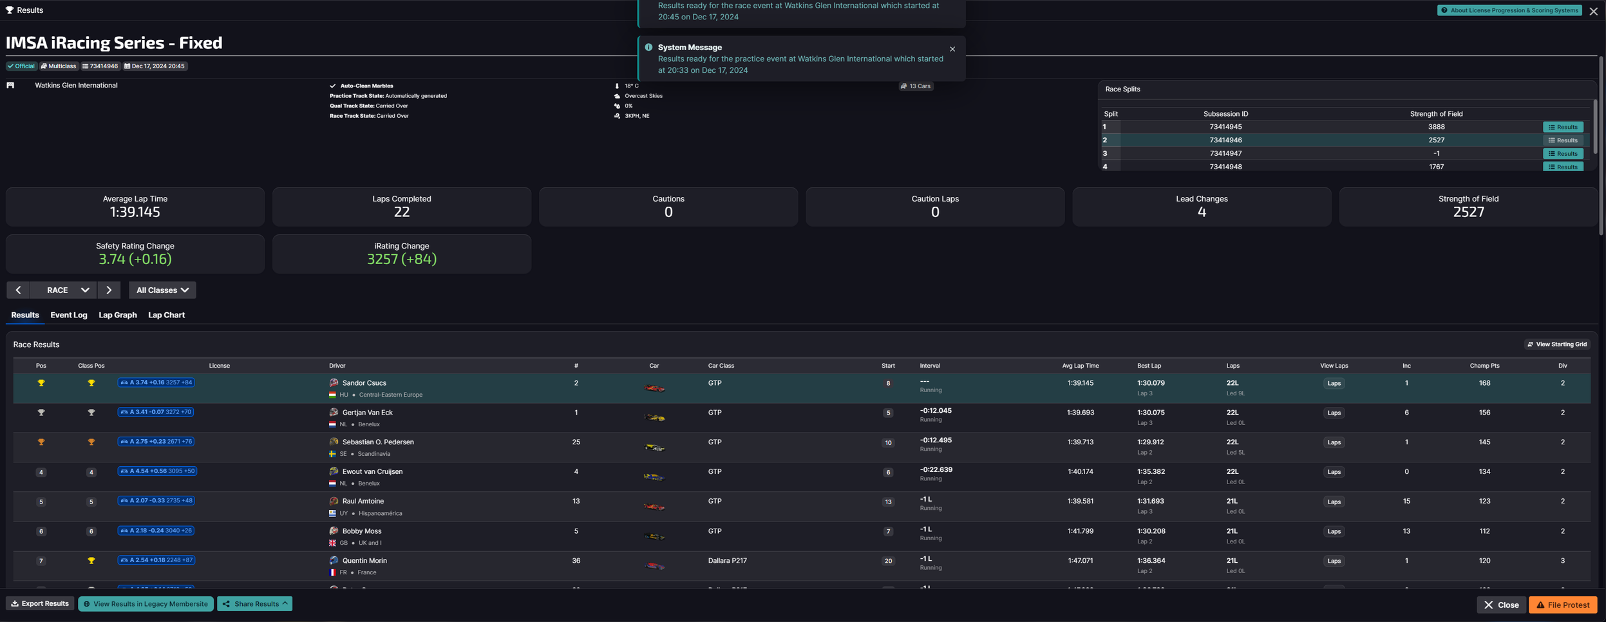Open Results for split 1
Image resolution: width=1606 pixels, height=622 pixels.
[1563, 127]
